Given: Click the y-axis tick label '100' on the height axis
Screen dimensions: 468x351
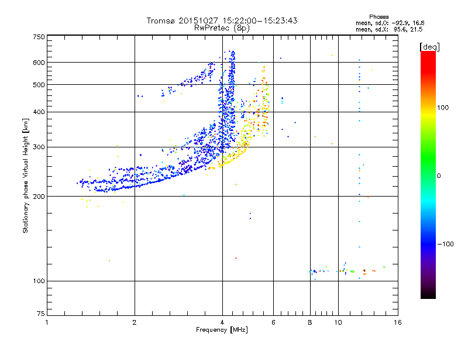Looking at the screenshot, I should tap(39, 281).
